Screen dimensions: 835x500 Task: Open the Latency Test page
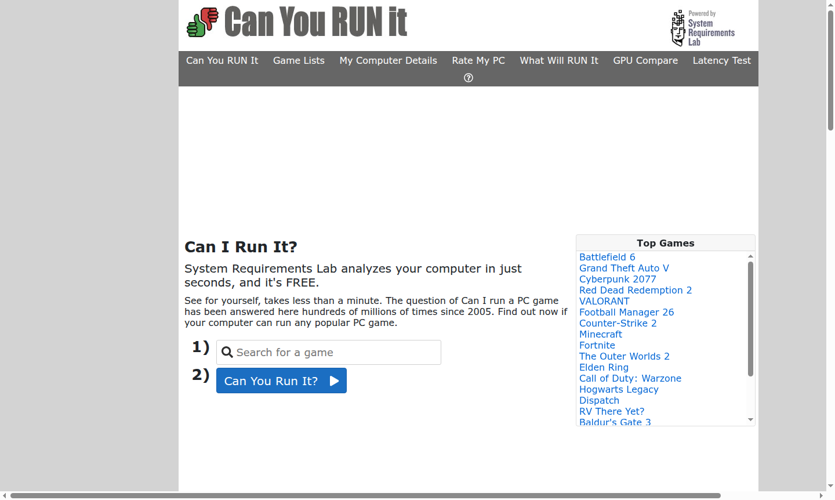[x=721, y=60]
